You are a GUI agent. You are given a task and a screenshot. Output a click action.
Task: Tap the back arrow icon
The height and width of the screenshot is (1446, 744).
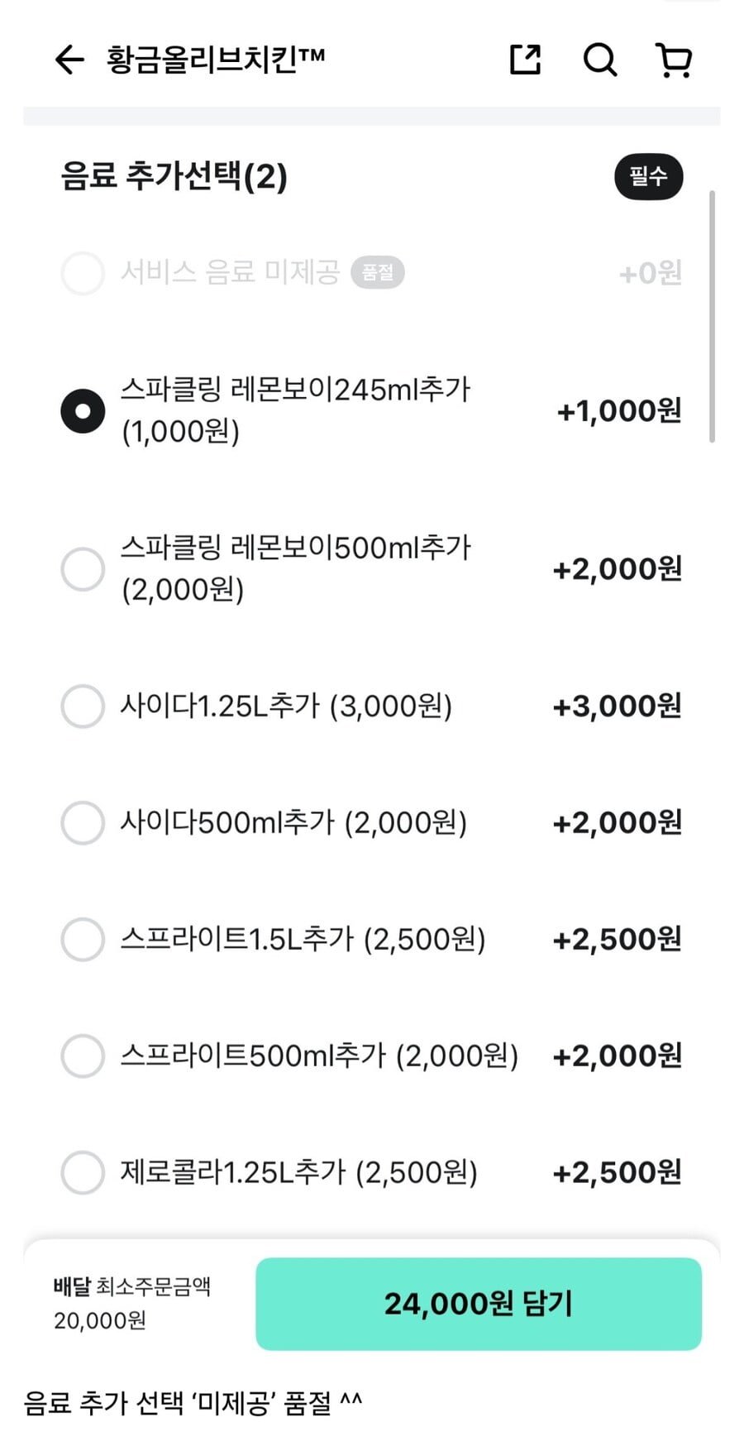click(x=69, y=60)
